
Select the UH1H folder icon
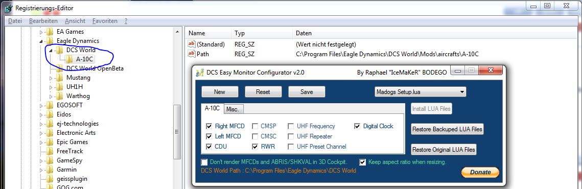59,86
